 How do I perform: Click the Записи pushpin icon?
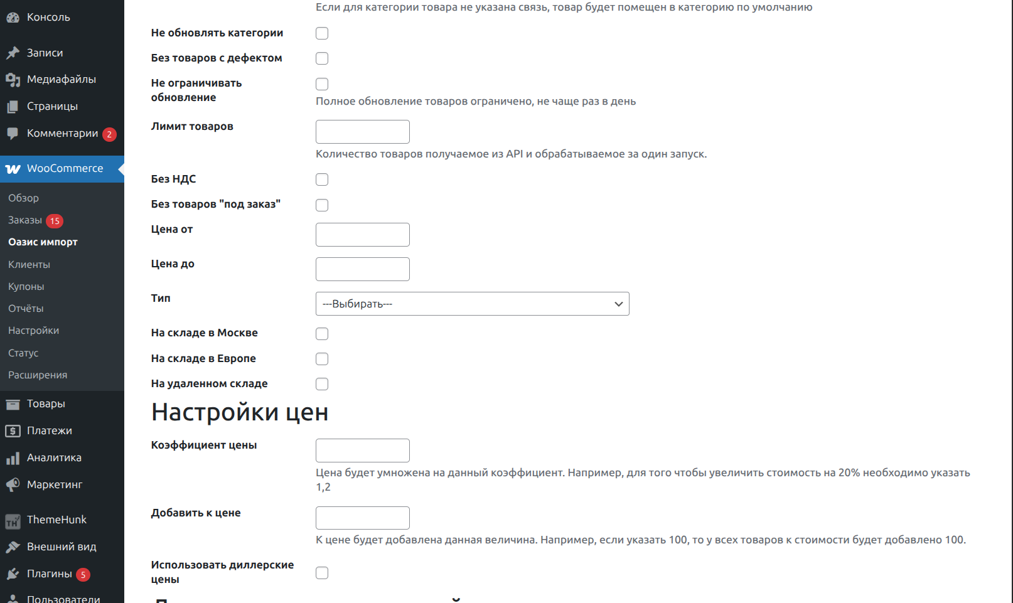(x=13, y=53)
